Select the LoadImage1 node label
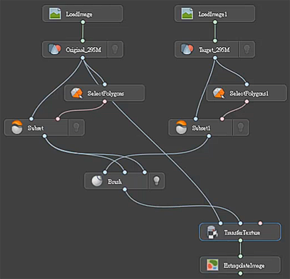290x279 pixels. [212, 14]
